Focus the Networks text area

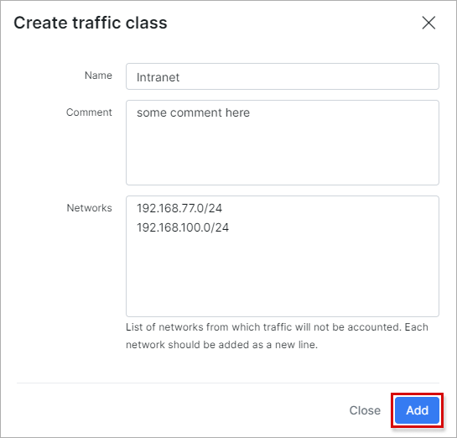coord(283,256)
